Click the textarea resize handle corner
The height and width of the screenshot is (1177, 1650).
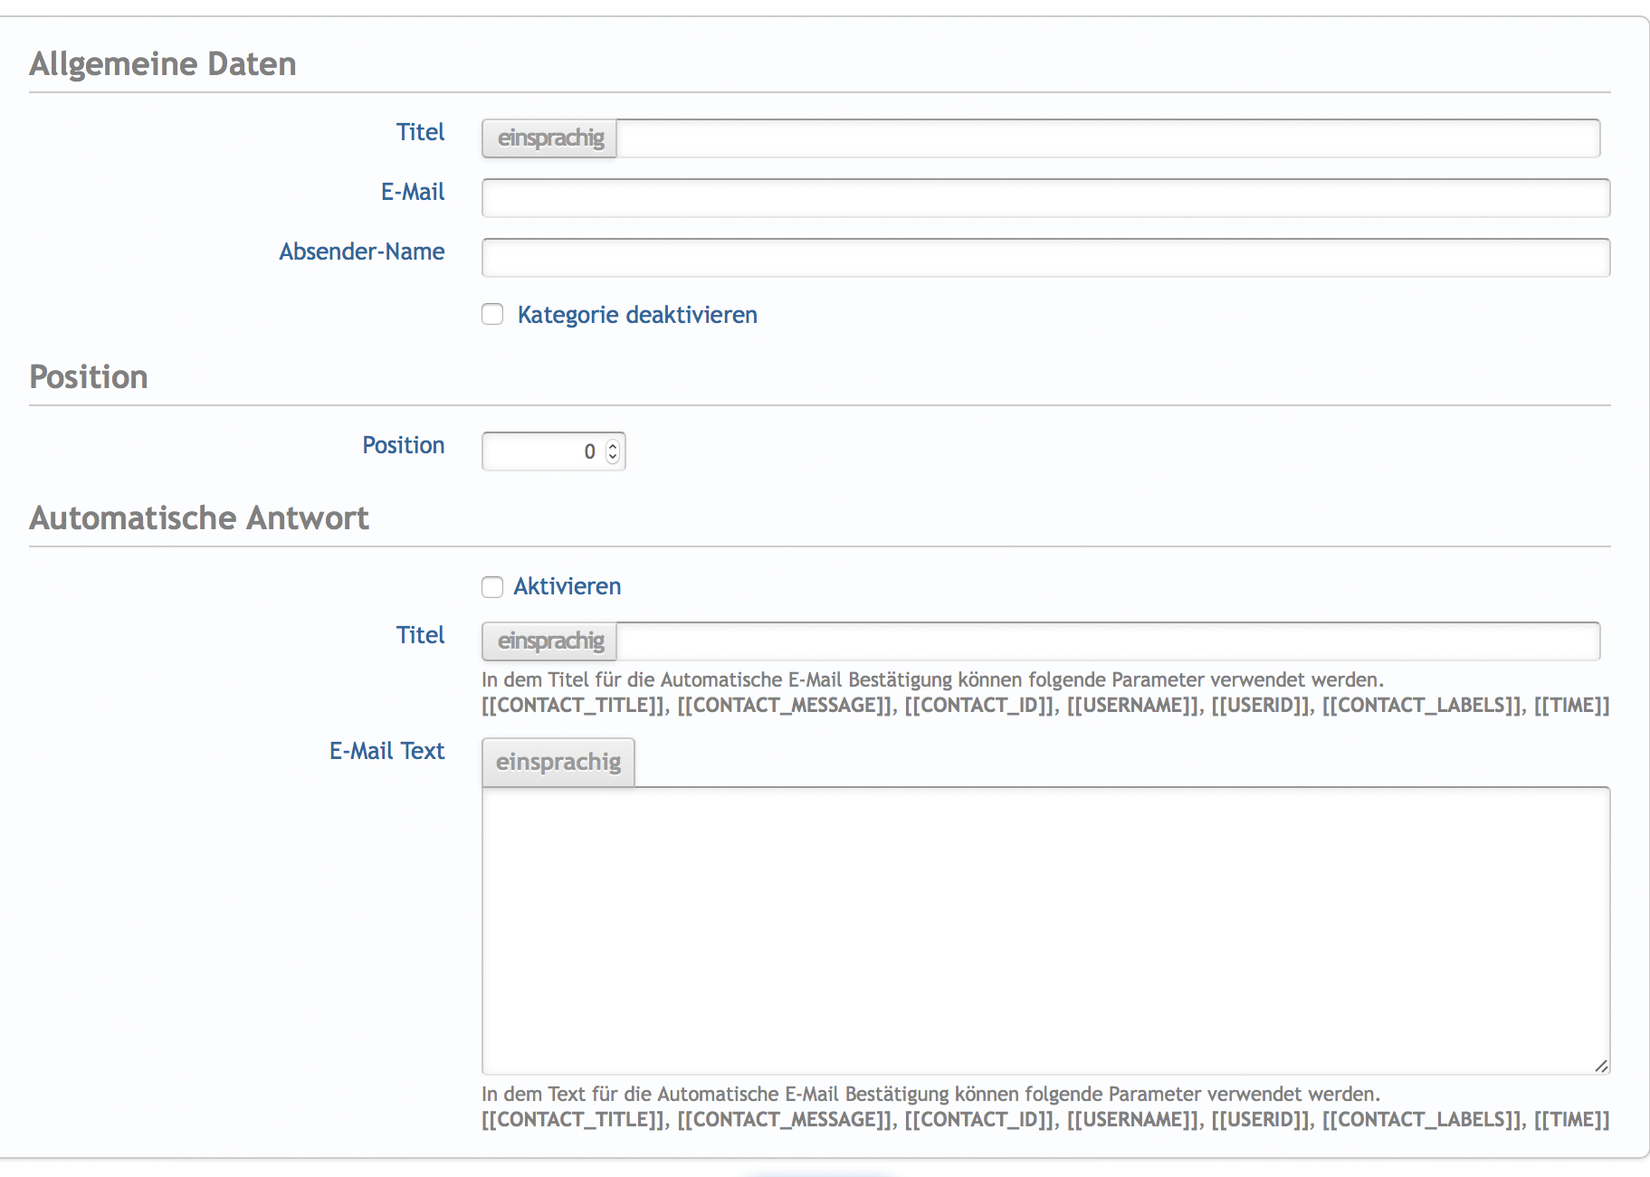tap(1601, 1066)
